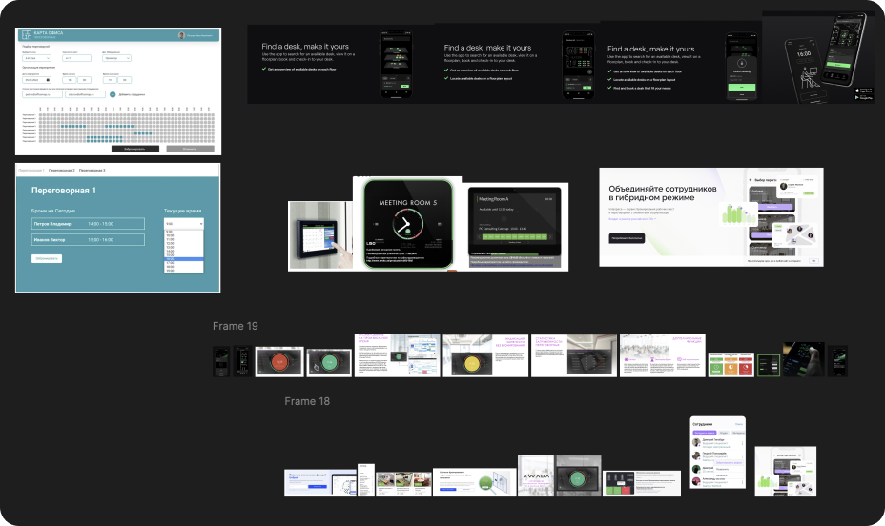The height and width of the screenshot is (526, 885).
Task: Click the first email input field
Action: [41, 94]
